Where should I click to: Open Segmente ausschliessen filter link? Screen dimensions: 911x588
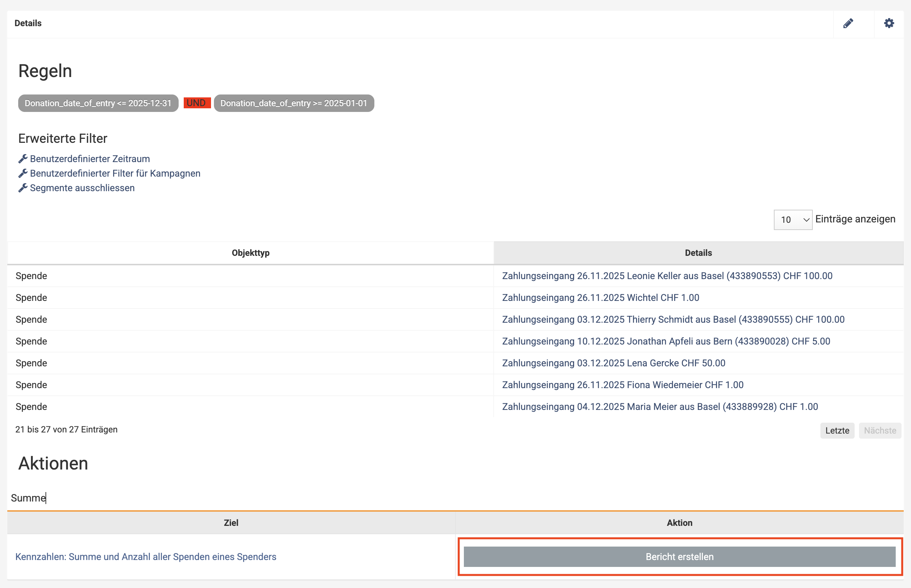[x=82, y=188]
